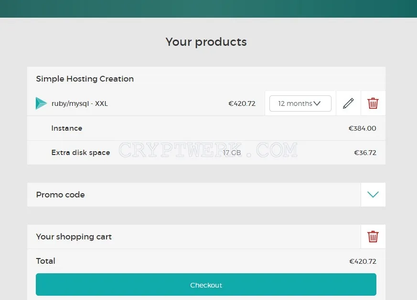Open the 12 months duration dropdown
This screenshot has height=300, width=417.
point(300,103)
